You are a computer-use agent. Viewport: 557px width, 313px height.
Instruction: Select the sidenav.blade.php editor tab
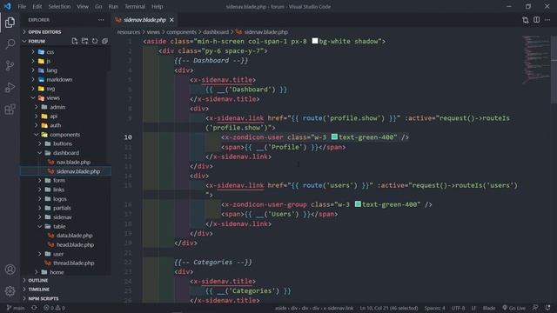click(144, 20)
